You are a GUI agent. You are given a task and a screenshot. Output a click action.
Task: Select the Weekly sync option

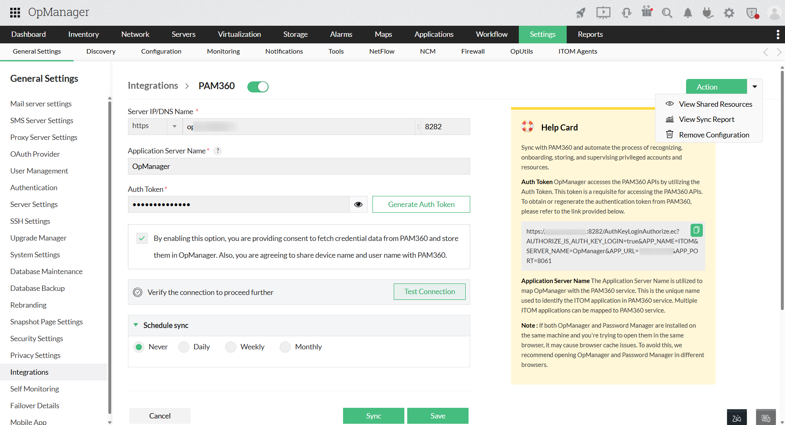[x=231, y=347]
